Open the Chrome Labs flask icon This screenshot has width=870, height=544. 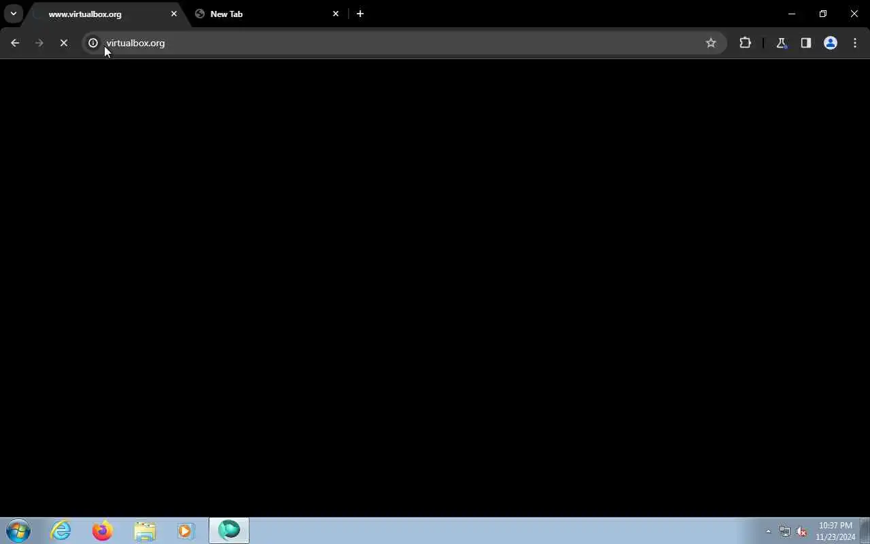click(x=781, y=43)
